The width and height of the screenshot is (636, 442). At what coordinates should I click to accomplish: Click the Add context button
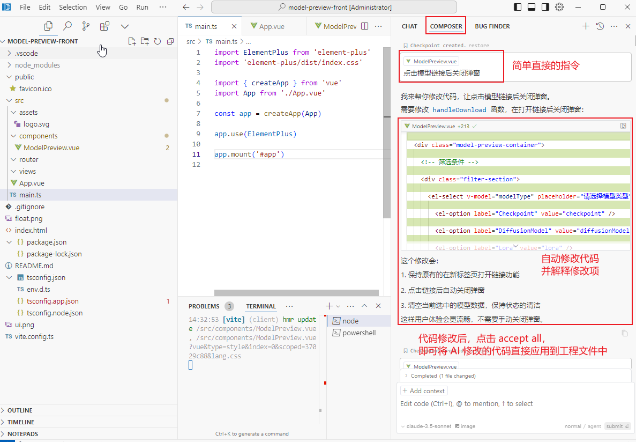click(424, 391)
